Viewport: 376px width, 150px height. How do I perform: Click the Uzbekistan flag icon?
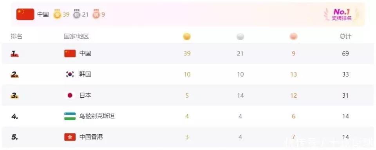[70, 116]
